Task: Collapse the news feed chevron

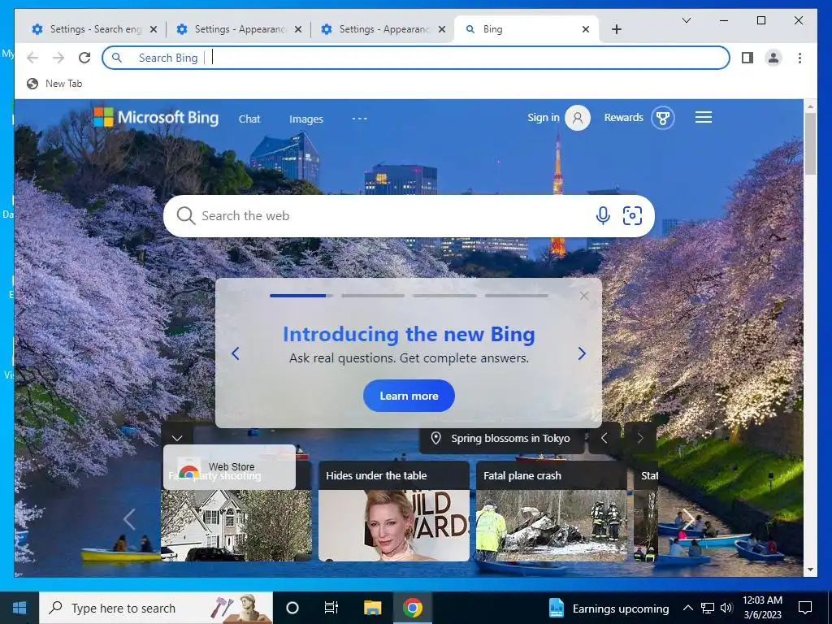Action: (177, 438)
